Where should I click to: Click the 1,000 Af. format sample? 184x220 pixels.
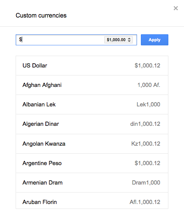pos(149,85)
